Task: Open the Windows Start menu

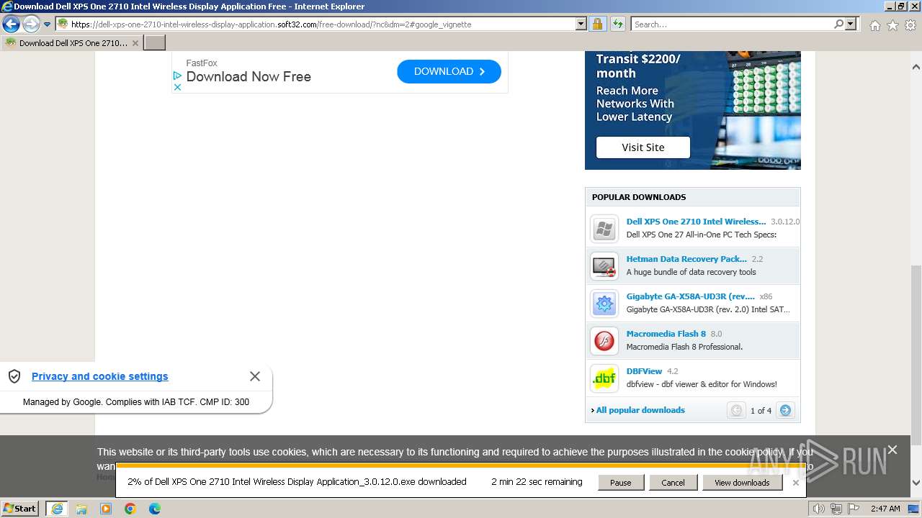Action: (20, 508)
